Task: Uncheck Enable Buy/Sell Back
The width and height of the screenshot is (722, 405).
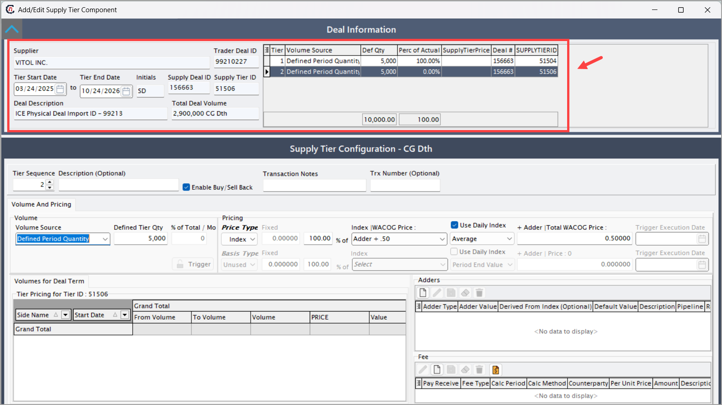Action: [186, 187]
